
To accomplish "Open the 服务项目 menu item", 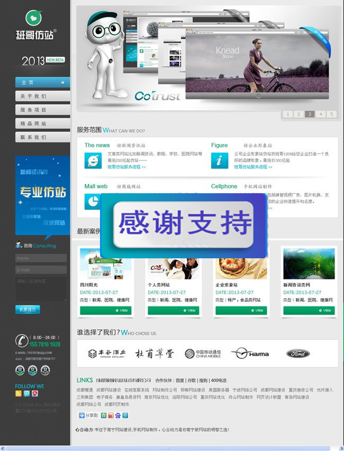I will 42,110.
